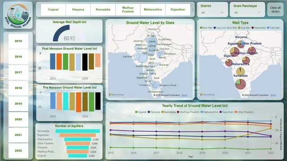Filter by year 2017

tap(18, 72)
